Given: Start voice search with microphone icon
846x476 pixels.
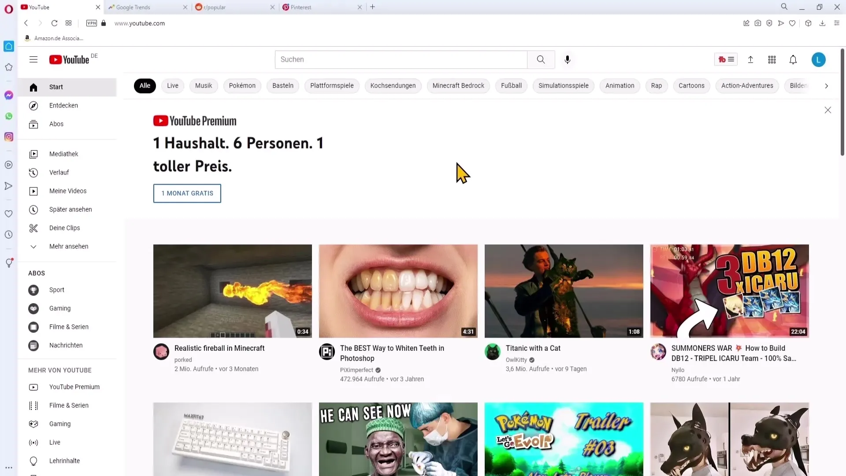Looking at the screenshot, I should tap(568, 59).
